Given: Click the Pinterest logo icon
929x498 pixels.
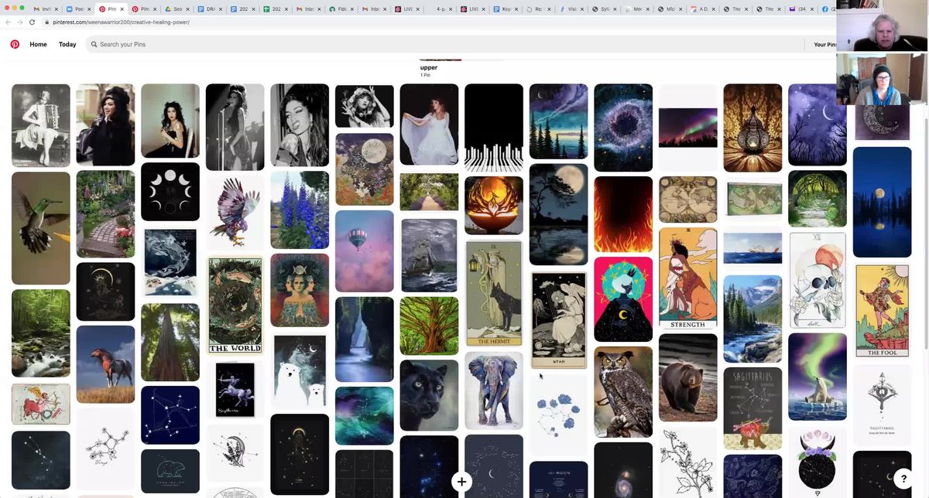Looking at the screenshot, I should (14, 44).
